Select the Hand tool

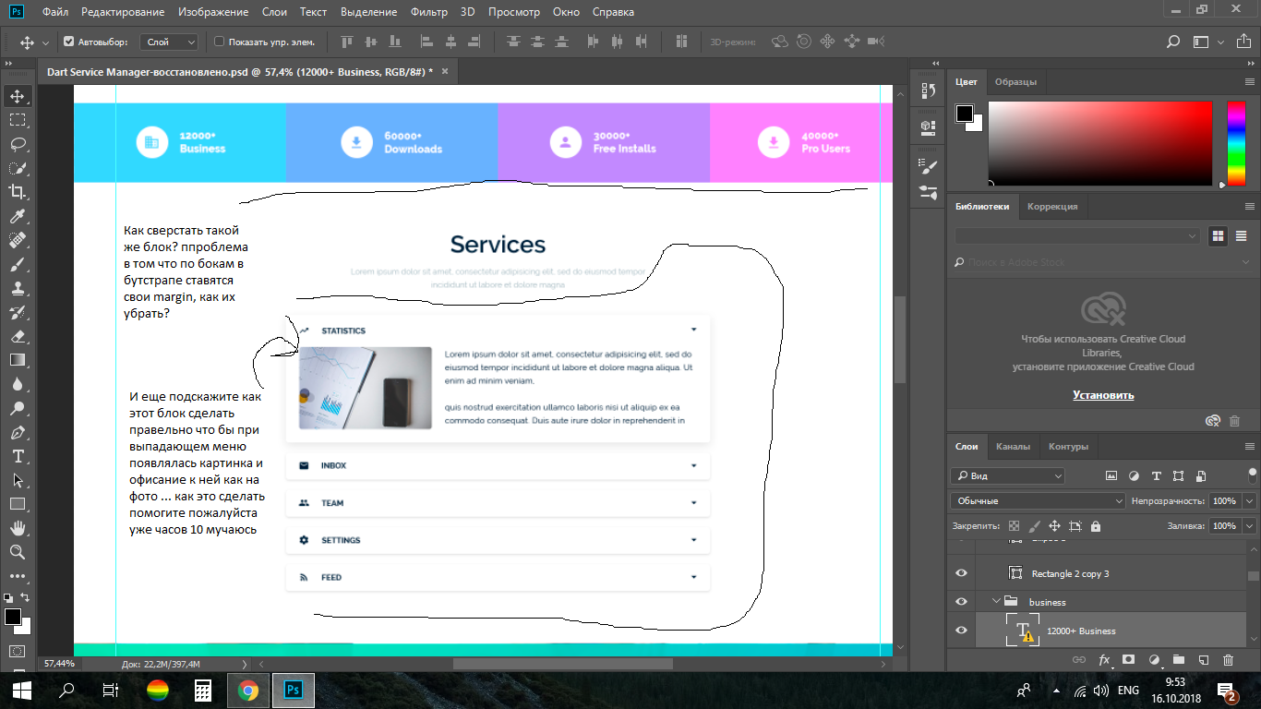17,528
